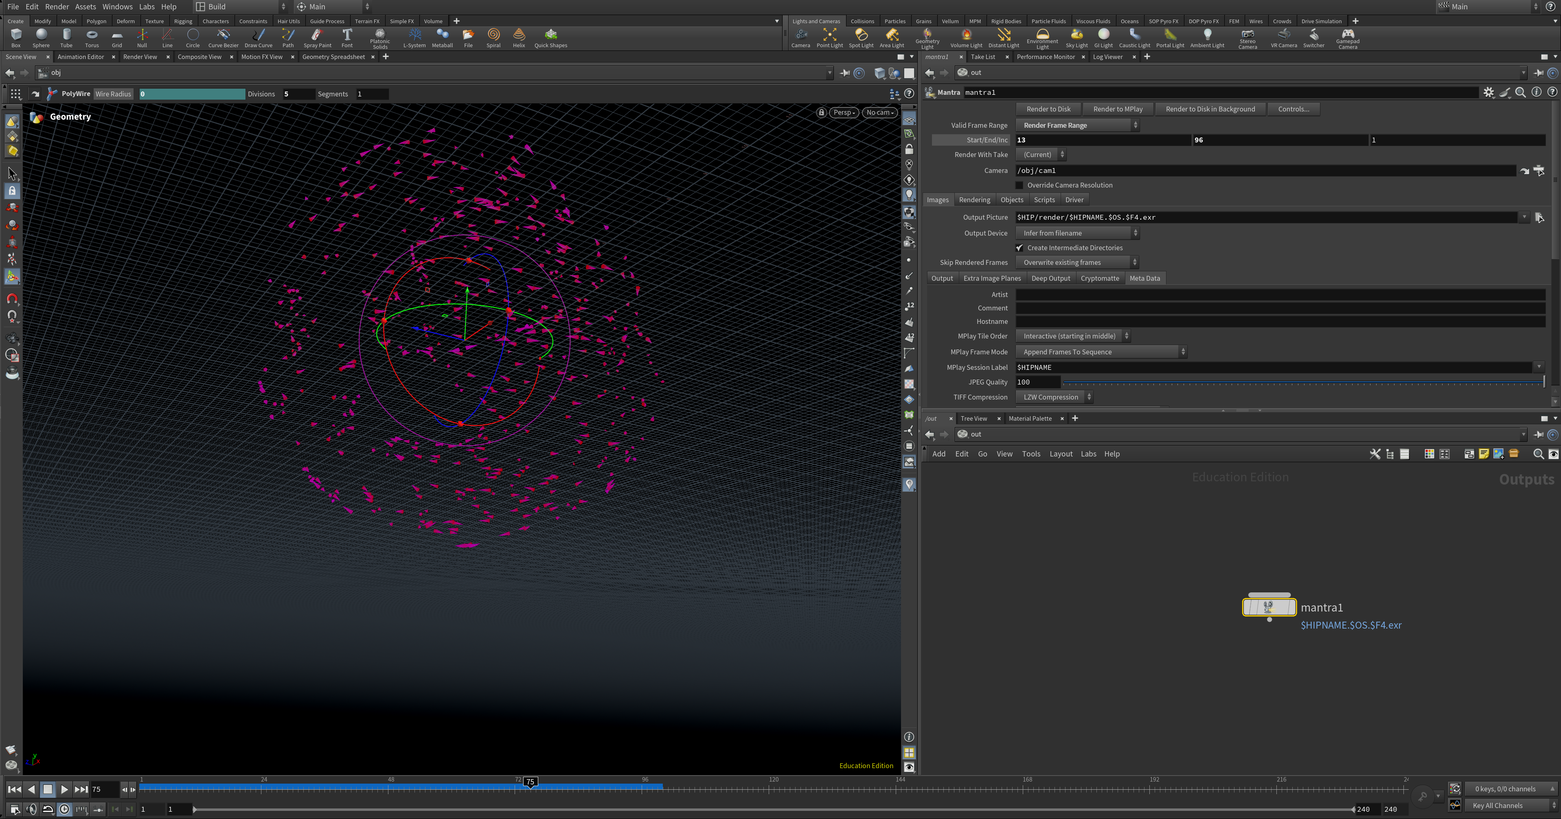Add a Sky Light
Image resolution: width=1561 pixels, height=819 pixels.
point(1077,37)
